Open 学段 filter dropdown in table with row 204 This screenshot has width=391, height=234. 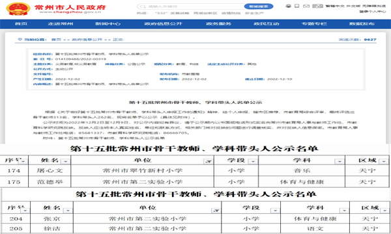click(x=275, y=211)
